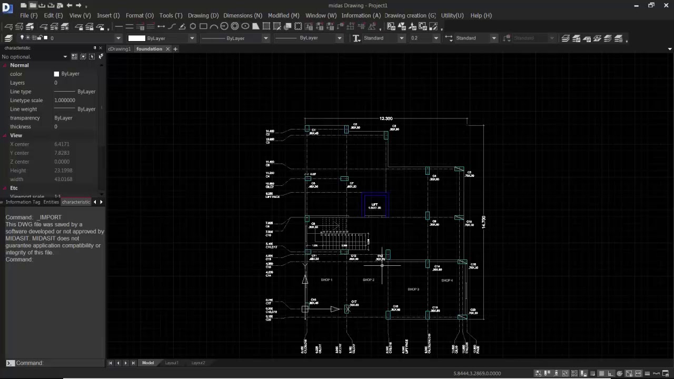
Task: Click the Redo forward-arrow icon
Action: point(78,5)
